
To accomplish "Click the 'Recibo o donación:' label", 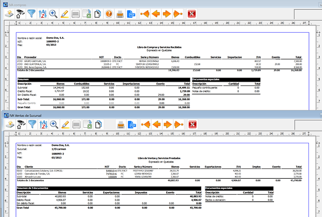I will pyautogui.click(x=216, y=200).
